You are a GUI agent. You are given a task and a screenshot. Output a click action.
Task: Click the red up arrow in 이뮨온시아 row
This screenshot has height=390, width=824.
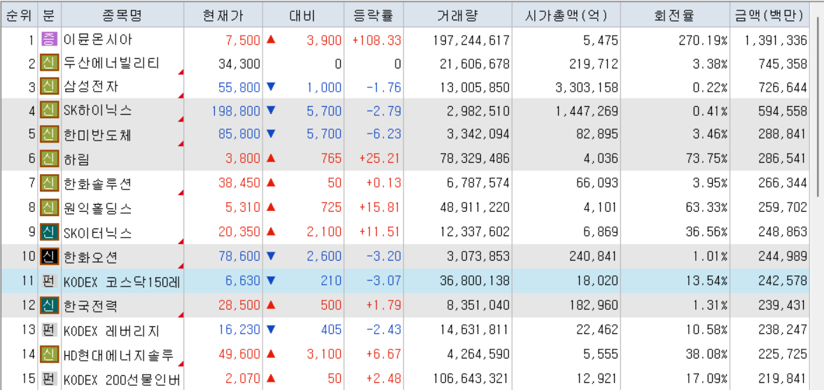pos(271,39)
